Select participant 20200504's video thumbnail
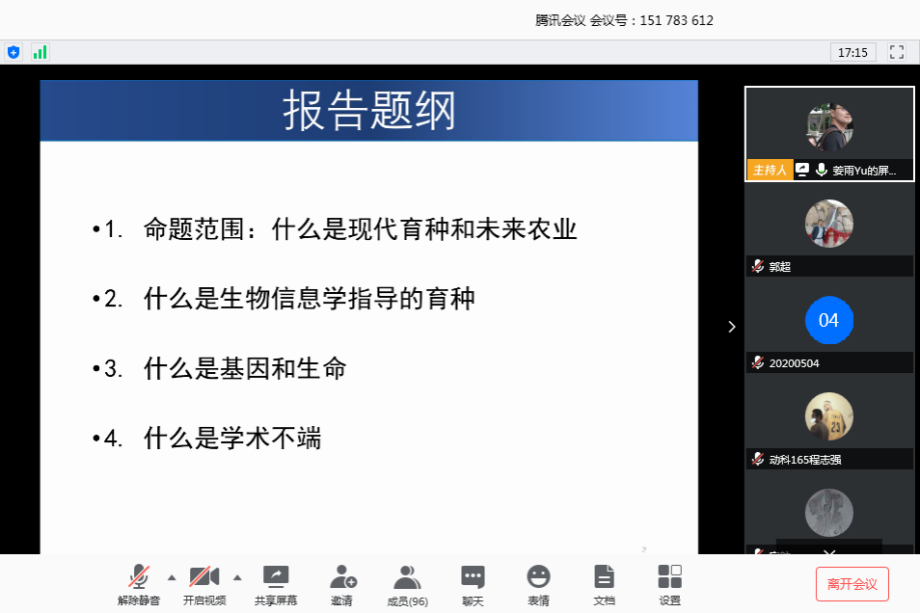The width and height of the screenshot is (920, 613). (x=829, y=320)
